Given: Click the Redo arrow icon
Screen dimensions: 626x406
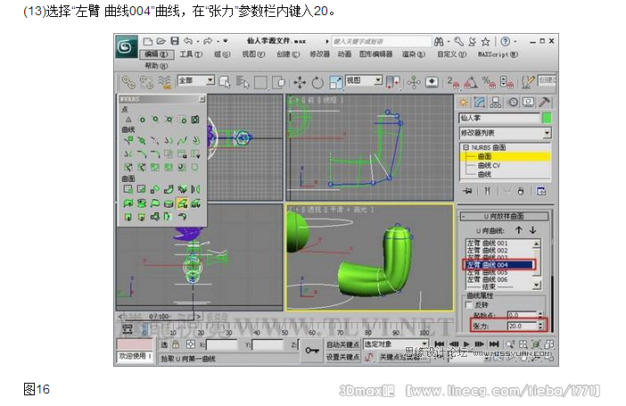Looking at the screenshot, I should pyautogui.click(x=208, y=41).
